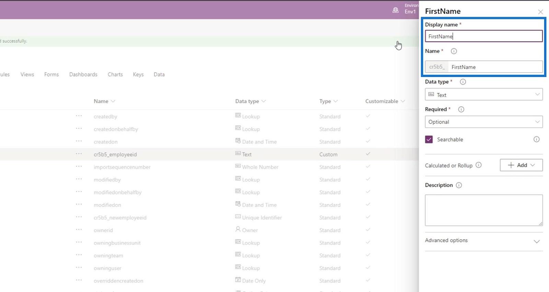Click the info icon beside Searchable

537,139
